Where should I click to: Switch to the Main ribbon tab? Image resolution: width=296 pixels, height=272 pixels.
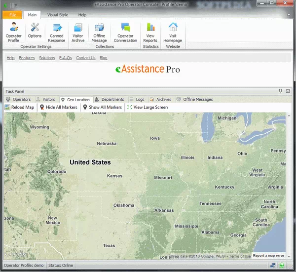pos(32,15)
